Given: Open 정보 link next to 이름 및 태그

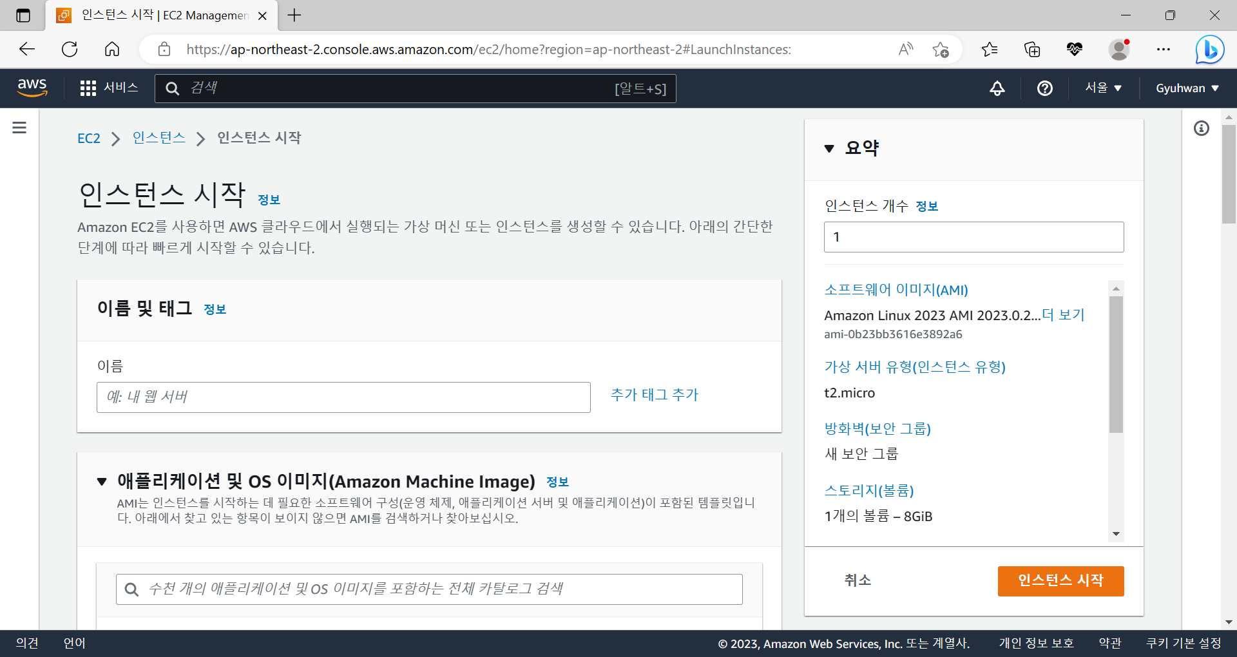Looking at the screenshot, I should click(215, 309).
